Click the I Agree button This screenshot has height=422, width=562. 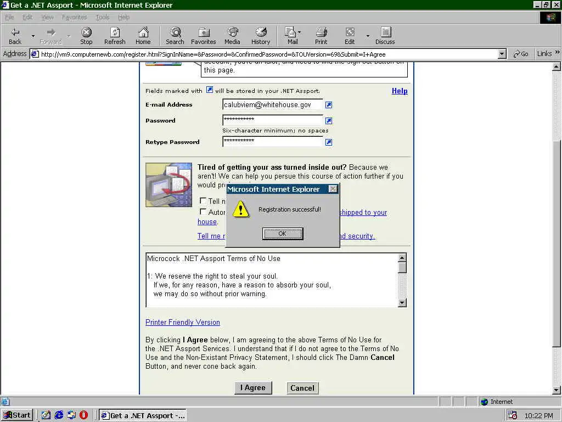pyautogui.click(x=253, y=387)
